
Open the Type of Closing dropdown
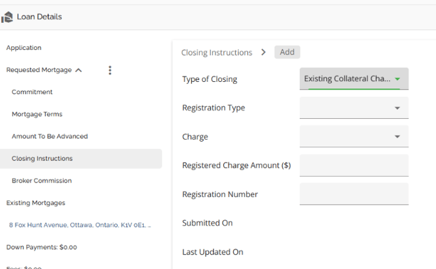[x=354, y=79]
